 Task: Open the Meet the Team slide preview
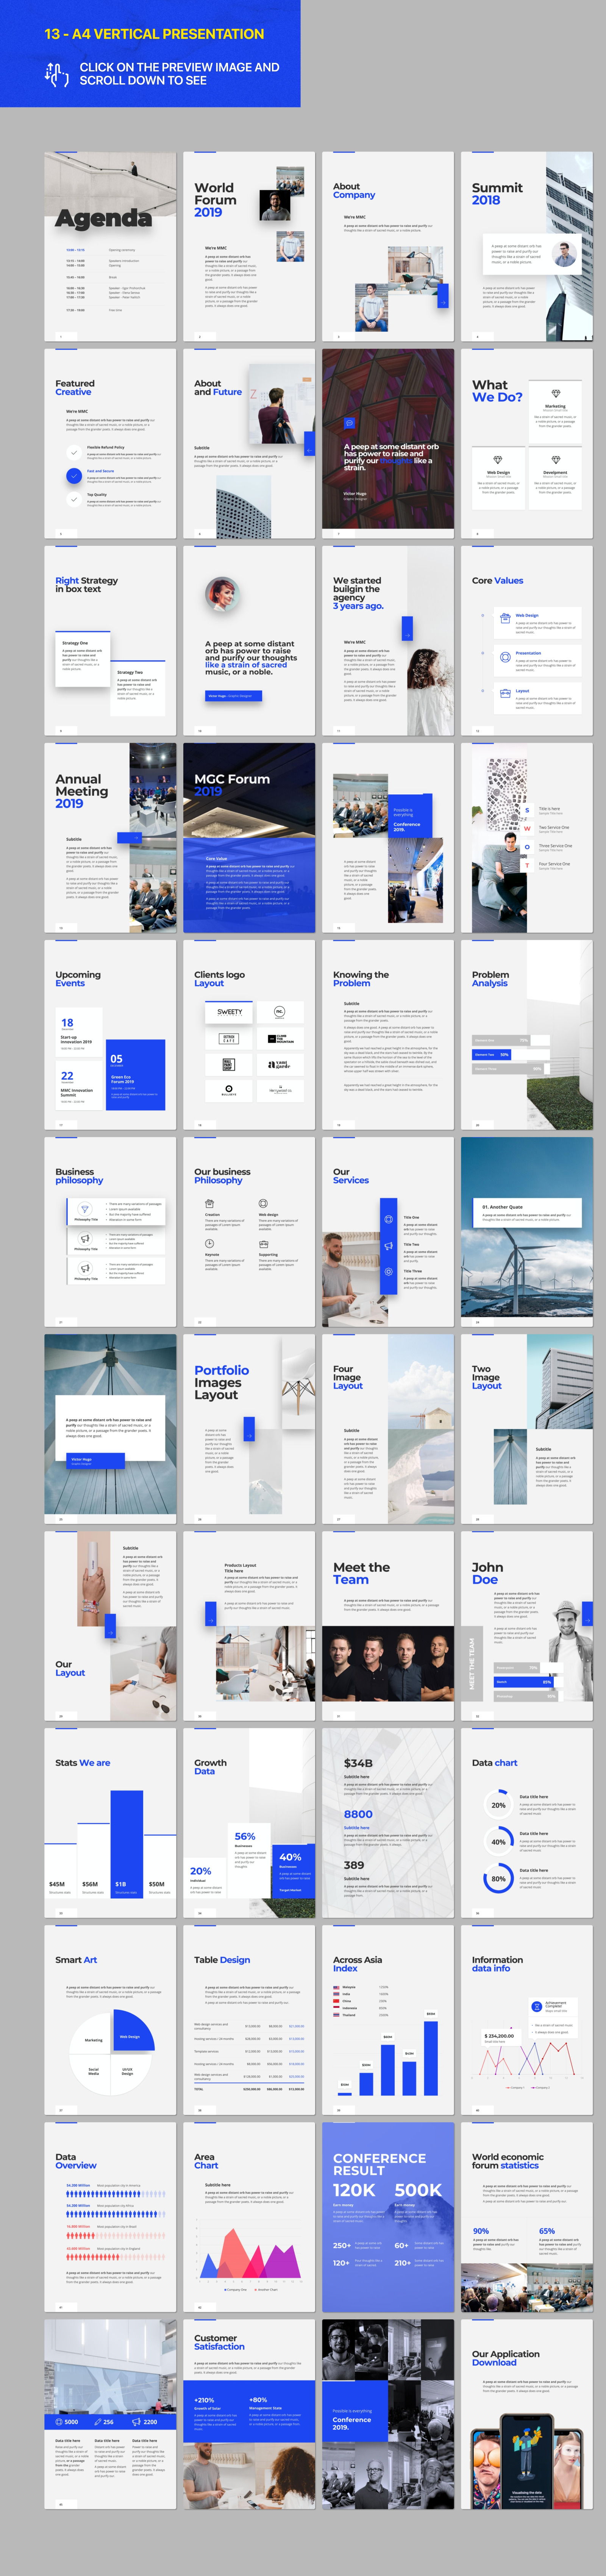(388, 1626)
